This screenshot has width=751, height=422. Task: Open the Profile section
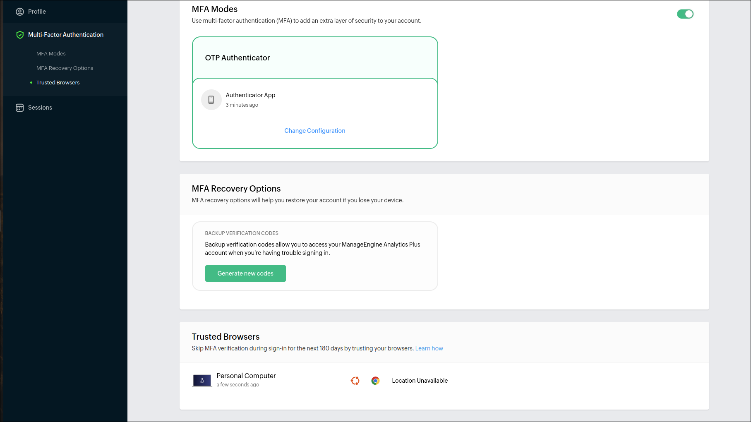click(36, 12)
